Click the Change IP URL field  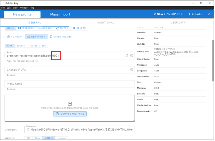(x=70, y=70)
